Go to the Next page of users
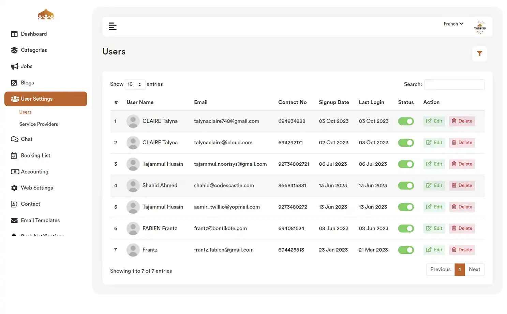This screenshot has height=314, width=507. 474,269
